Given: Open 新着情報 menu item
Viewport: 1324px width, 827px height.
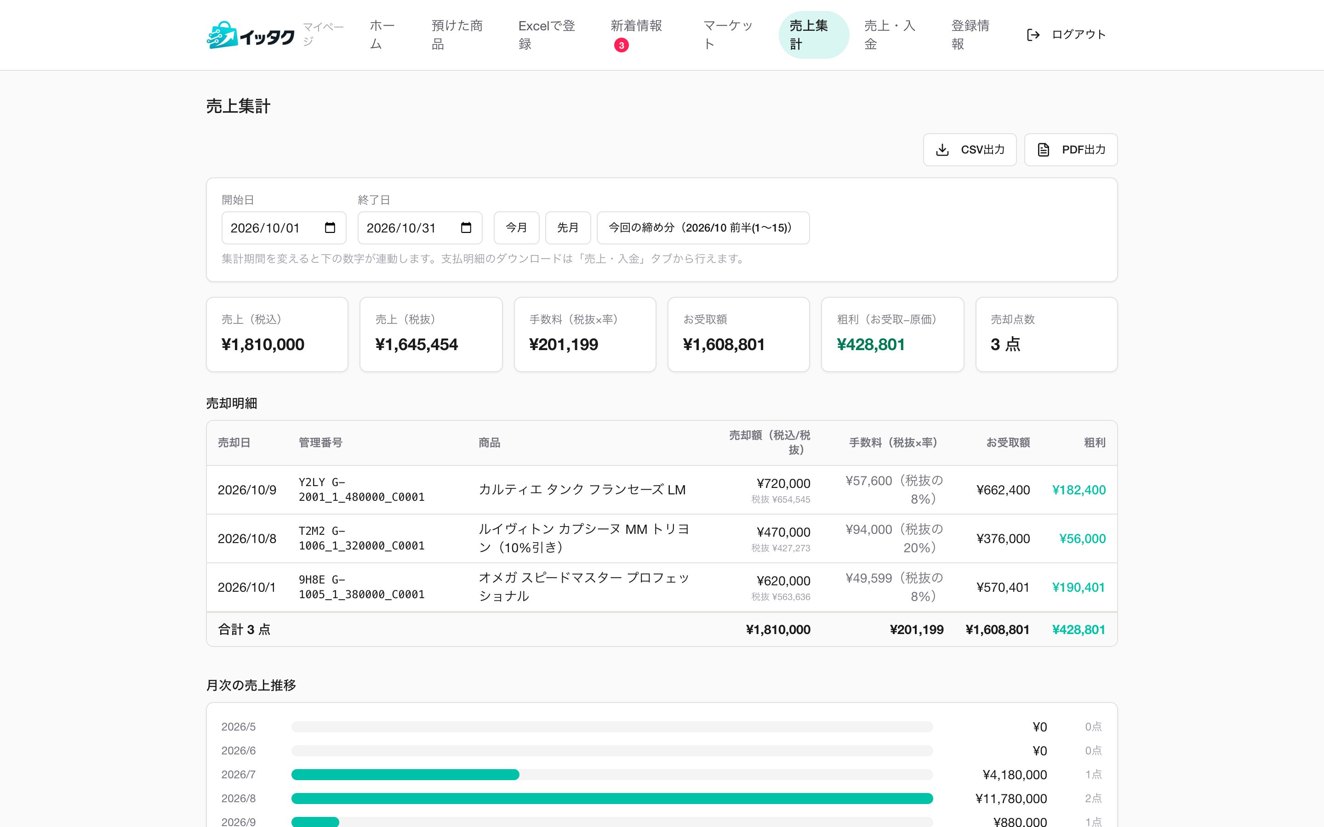Looking at the screenshot, I should click(x=636, y=35).
